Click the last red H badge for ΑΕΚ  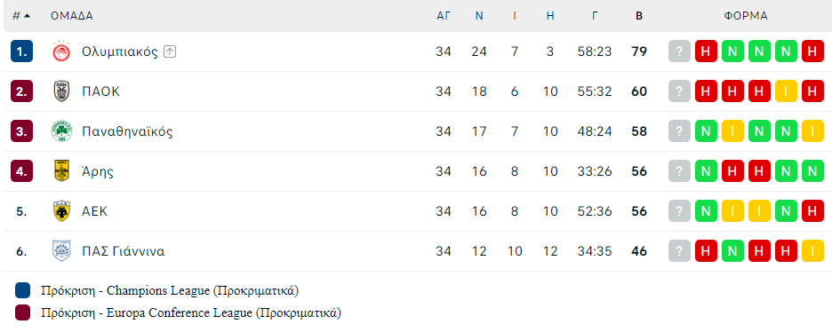click(x=812, y=210)
